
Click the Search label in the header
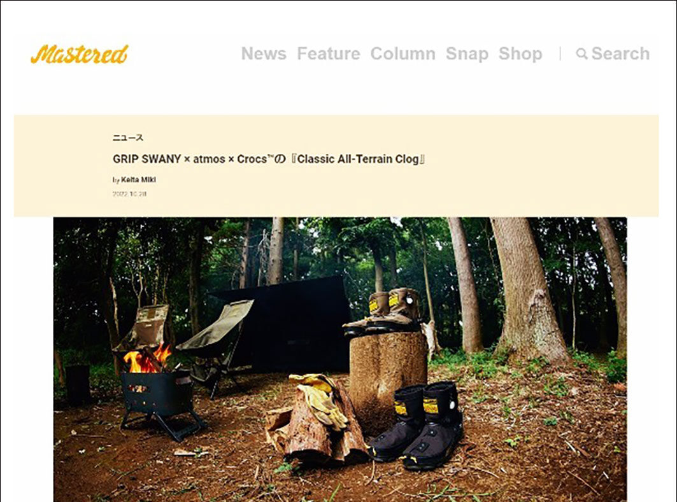[x=620, y=54]
